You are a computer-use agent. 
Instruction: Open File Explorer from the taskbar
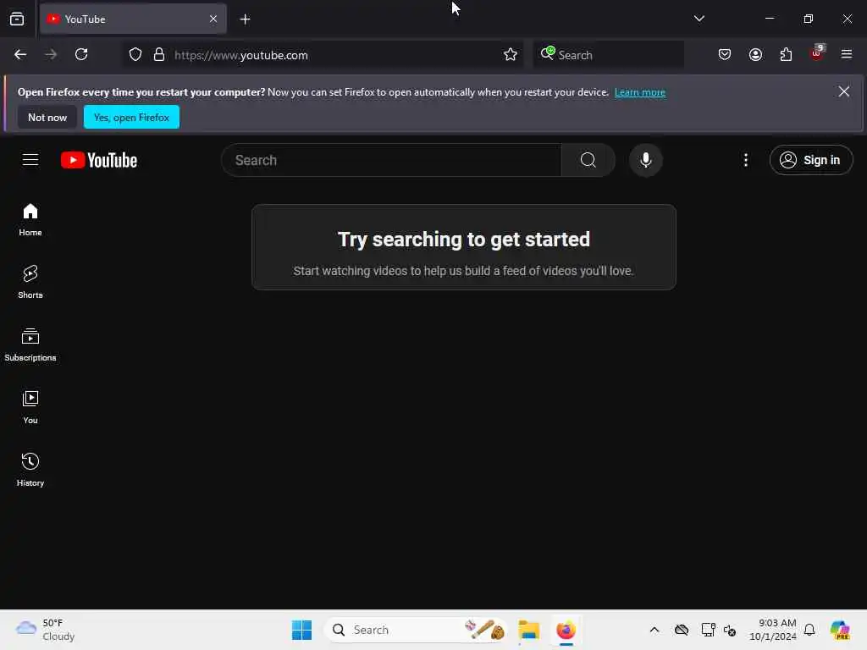coord(529,630)
